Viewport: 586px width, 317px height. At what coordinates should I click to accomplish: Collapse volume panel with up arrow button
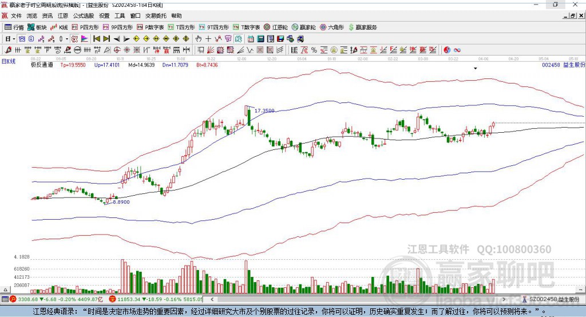(5, 290)
